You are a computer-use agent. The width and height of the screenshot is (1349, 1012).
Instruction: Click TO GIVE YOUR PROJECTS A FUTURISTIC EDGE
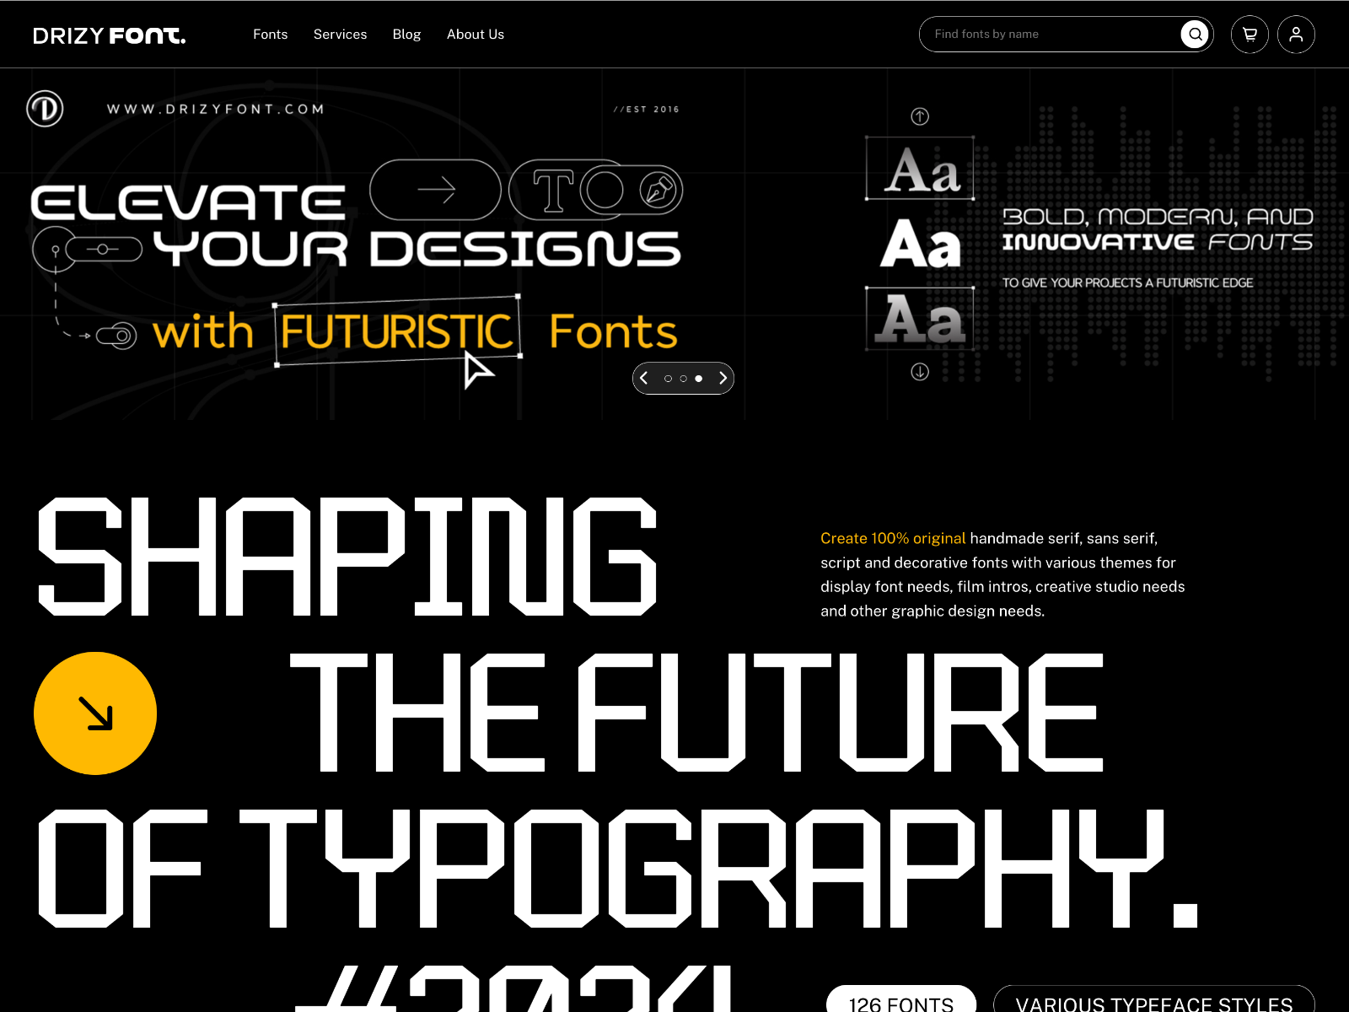point(1127,283)
